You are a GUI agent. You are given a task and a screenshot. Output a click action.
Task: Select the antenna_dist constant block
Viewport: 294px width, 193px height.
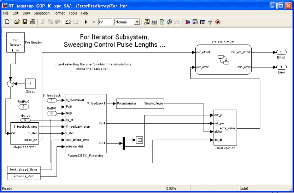pos(24,176)
